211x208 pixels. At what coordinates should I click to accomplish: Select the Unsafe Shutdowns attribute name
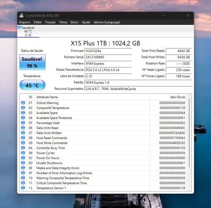click(x=49, y=163)
